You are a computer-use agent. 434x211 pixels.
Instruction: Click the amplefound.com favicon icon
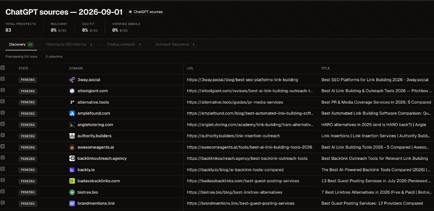coord(72,113)
